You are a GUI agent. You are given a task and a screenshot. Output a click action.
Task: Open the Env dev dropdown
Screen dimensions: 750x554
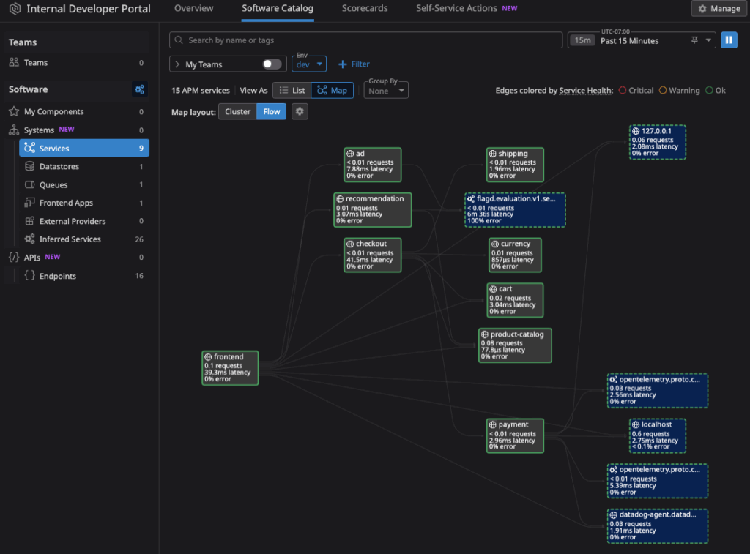[x=309, y=64]
